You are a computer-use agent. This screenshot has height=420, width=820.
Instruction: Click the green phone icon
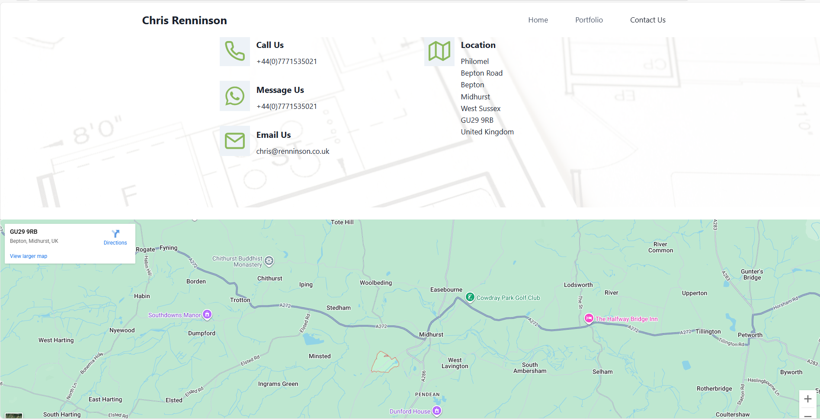(234, 51)
